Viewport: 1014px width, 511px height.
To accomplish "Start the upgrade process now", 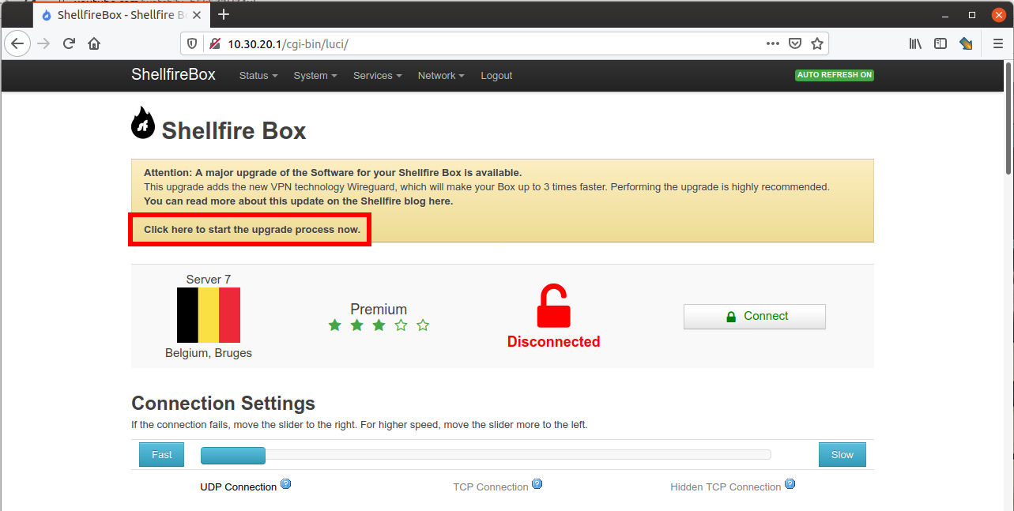I will pyautogui.click(x=252, y=230).
